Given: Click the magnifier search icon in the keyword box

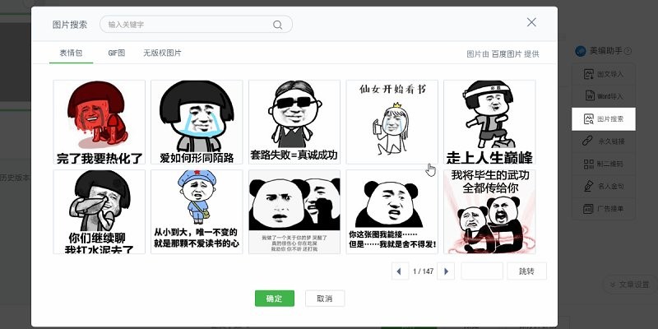Looking at the screenshot, I should (x=277, y=25).
